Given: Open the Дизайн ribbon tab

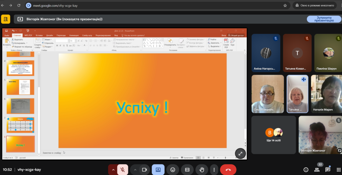Looking at the screenshot, I should coord(49,35).
